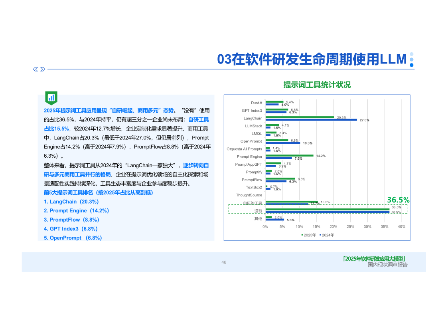
Task: Click the LangChain 2024 blue bar
Action: tap(311, 120)
